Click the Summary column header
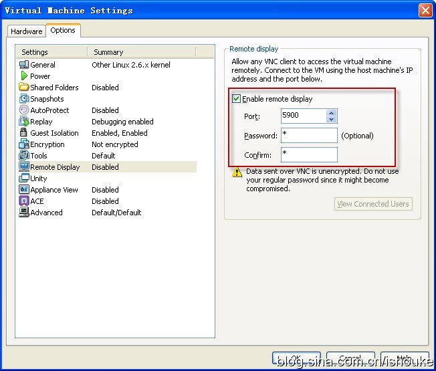The height and width of the screenshot is (371, 436). click(142, 52)
